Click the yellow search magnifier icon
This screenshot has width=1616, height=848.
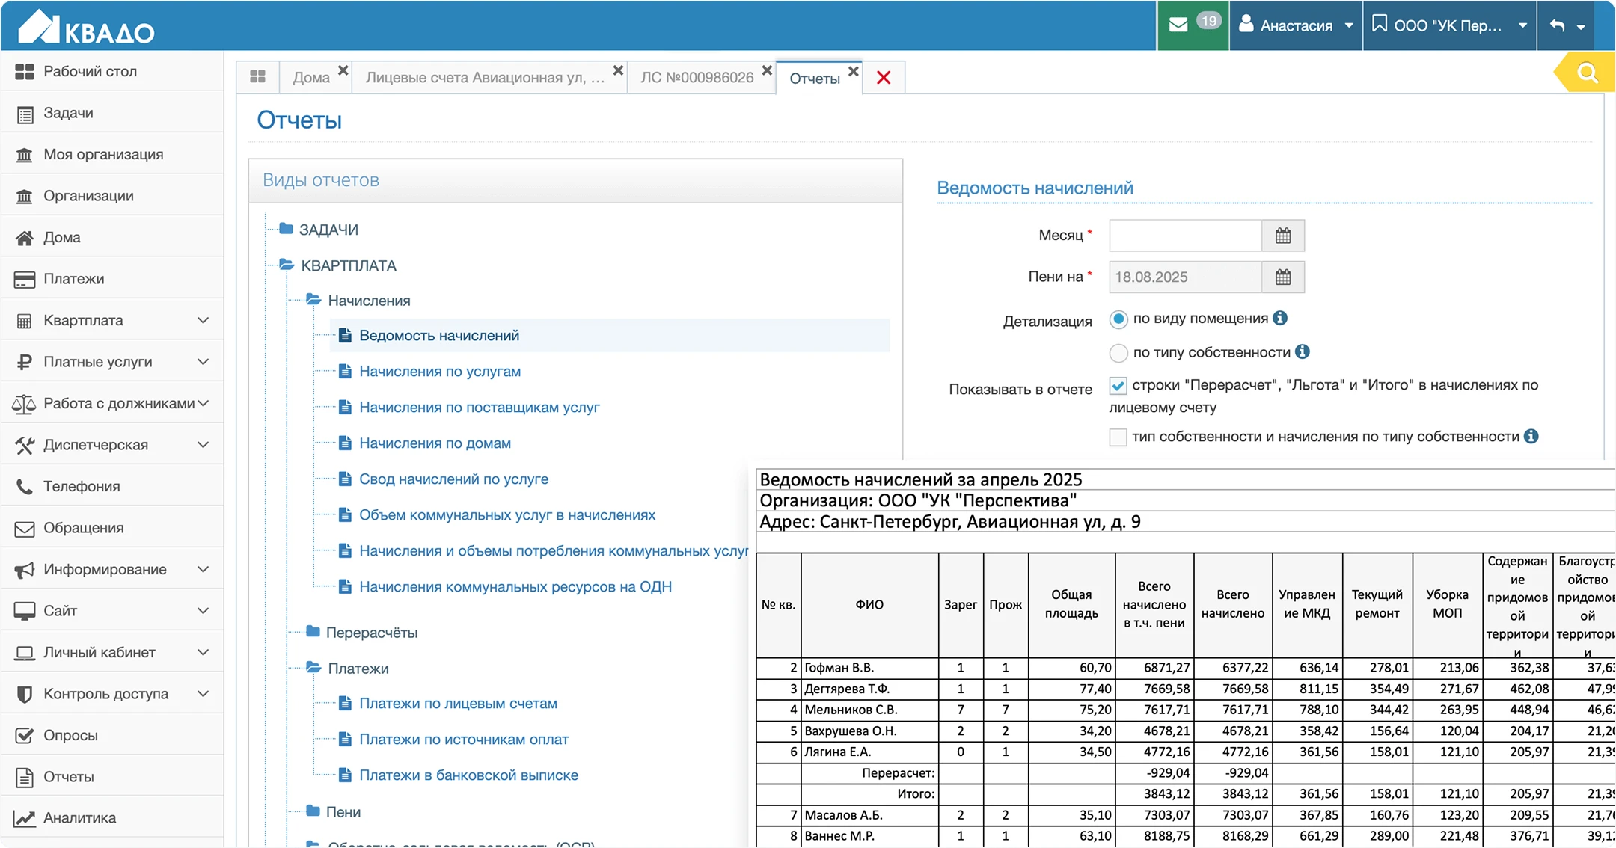click(1588, 73)
